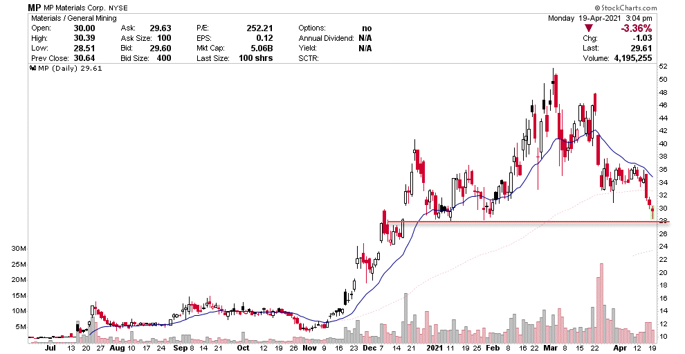Click the MP Materials Corp. company name

click(x=75, y=8)
